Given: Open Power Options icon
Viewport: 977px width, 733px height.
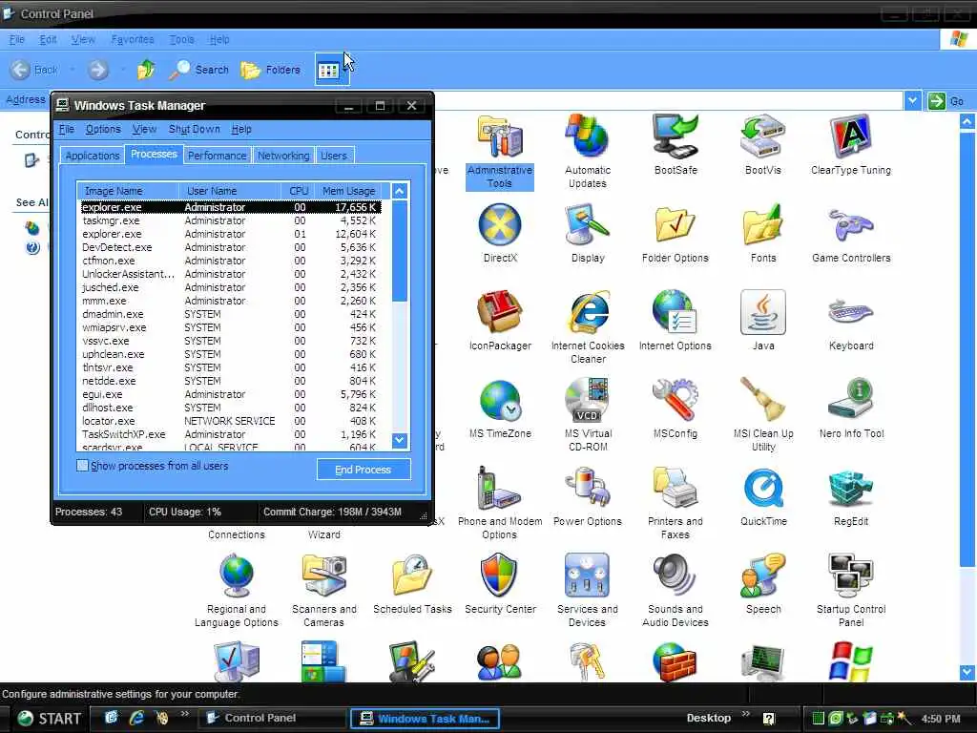Looking at the screenshot, I should [x=588, y=496].
